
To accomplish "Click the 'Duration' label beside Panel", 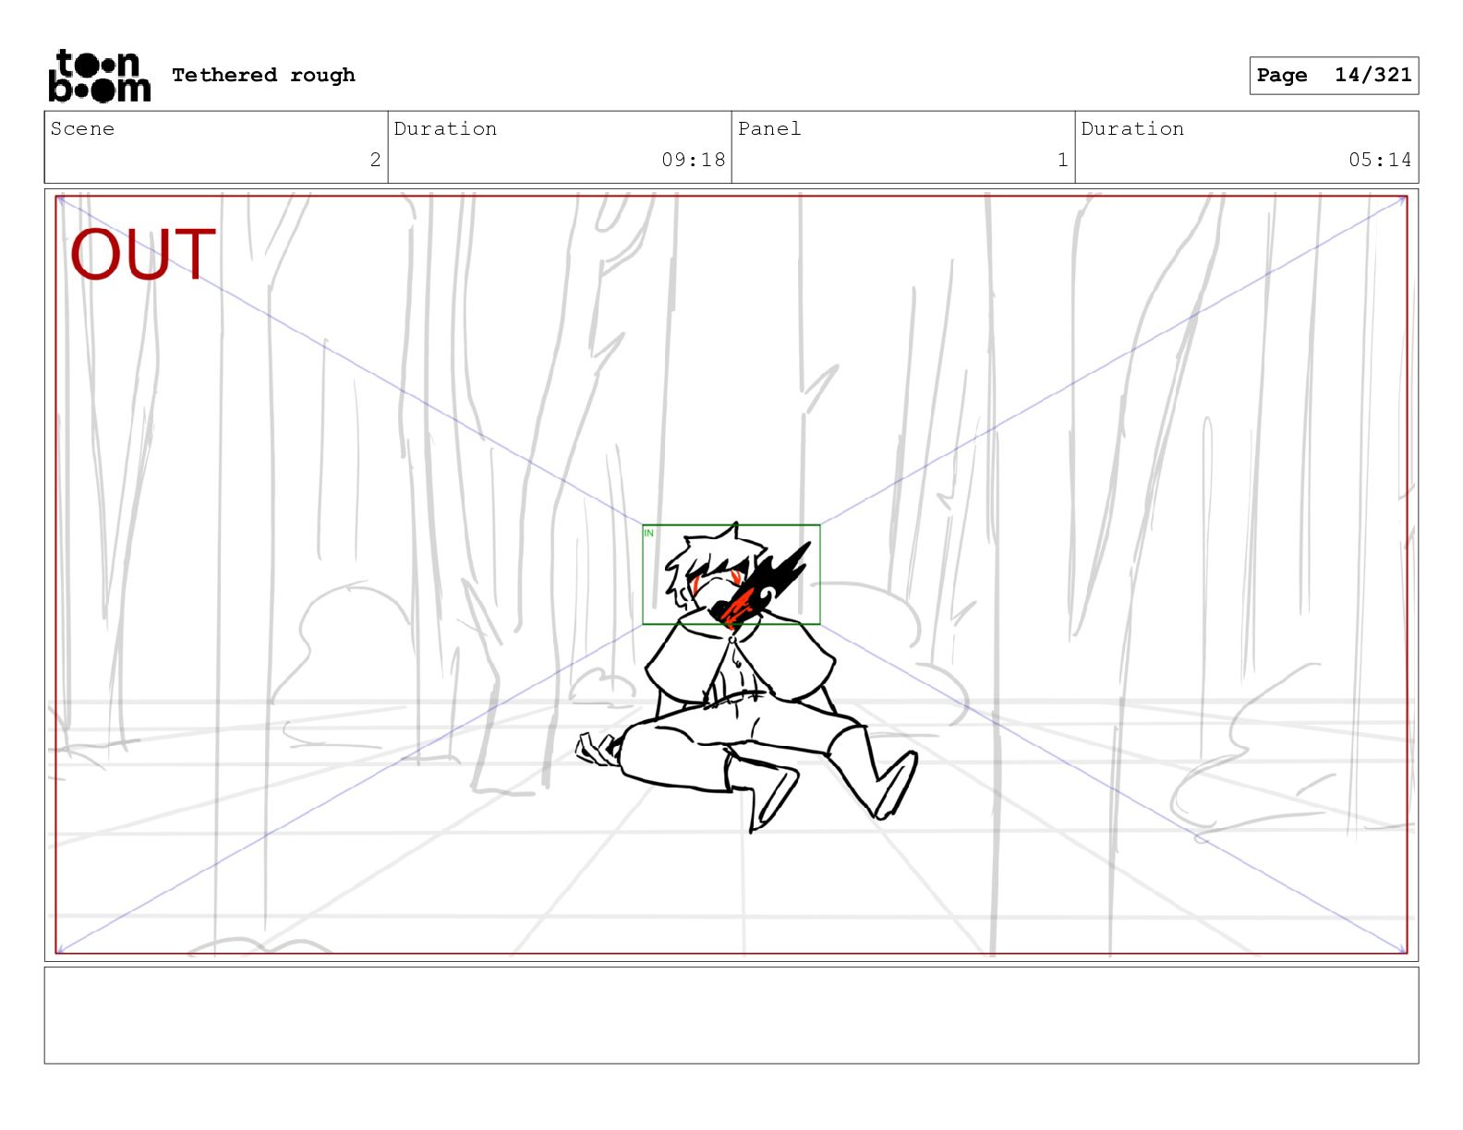I will click(1132, 128).
